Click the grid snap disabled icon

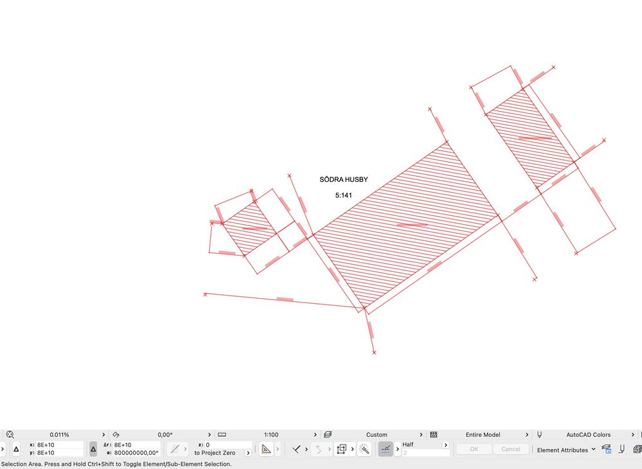click(x=175, y=449)
